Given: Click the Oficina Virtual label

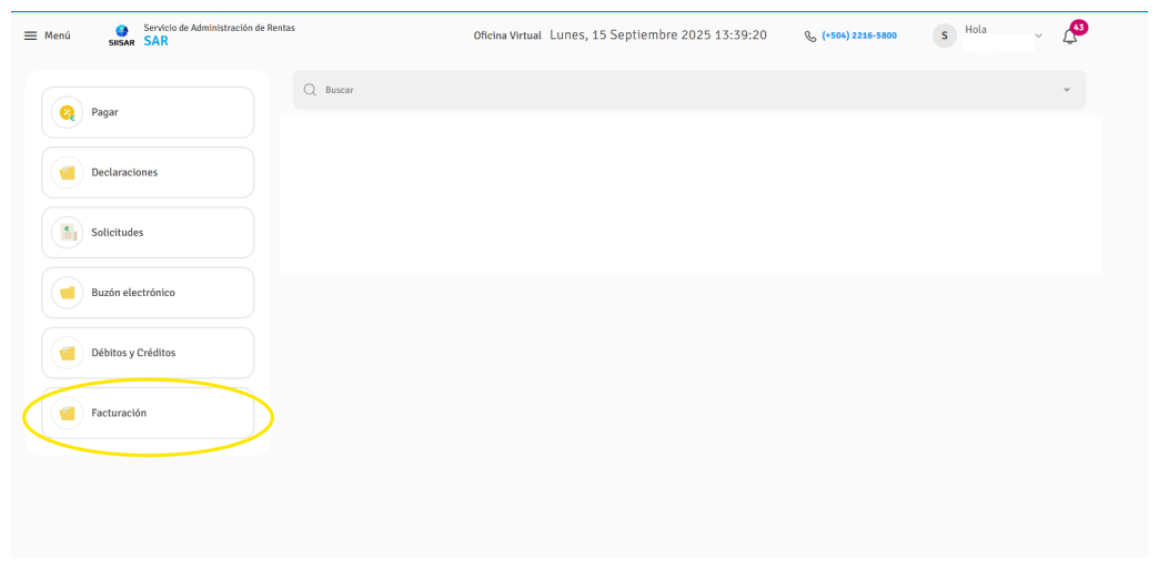Looking at the screenshot, I should click(x=507, y=35).
